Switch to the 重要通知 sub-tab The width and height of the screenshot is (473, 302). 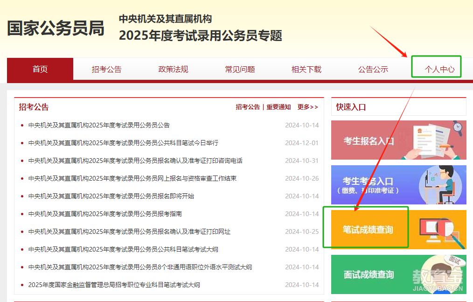[278, 107]
